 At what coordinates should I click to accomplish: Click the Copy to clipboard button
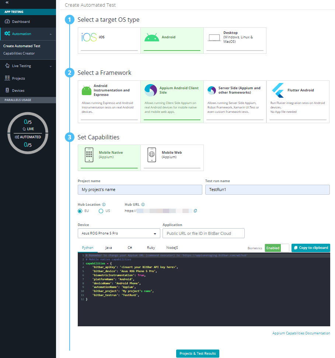click(311, 248)
